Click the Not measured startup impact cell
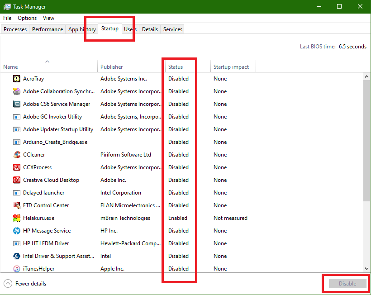371x295 pixels. (x=230, y=218)
